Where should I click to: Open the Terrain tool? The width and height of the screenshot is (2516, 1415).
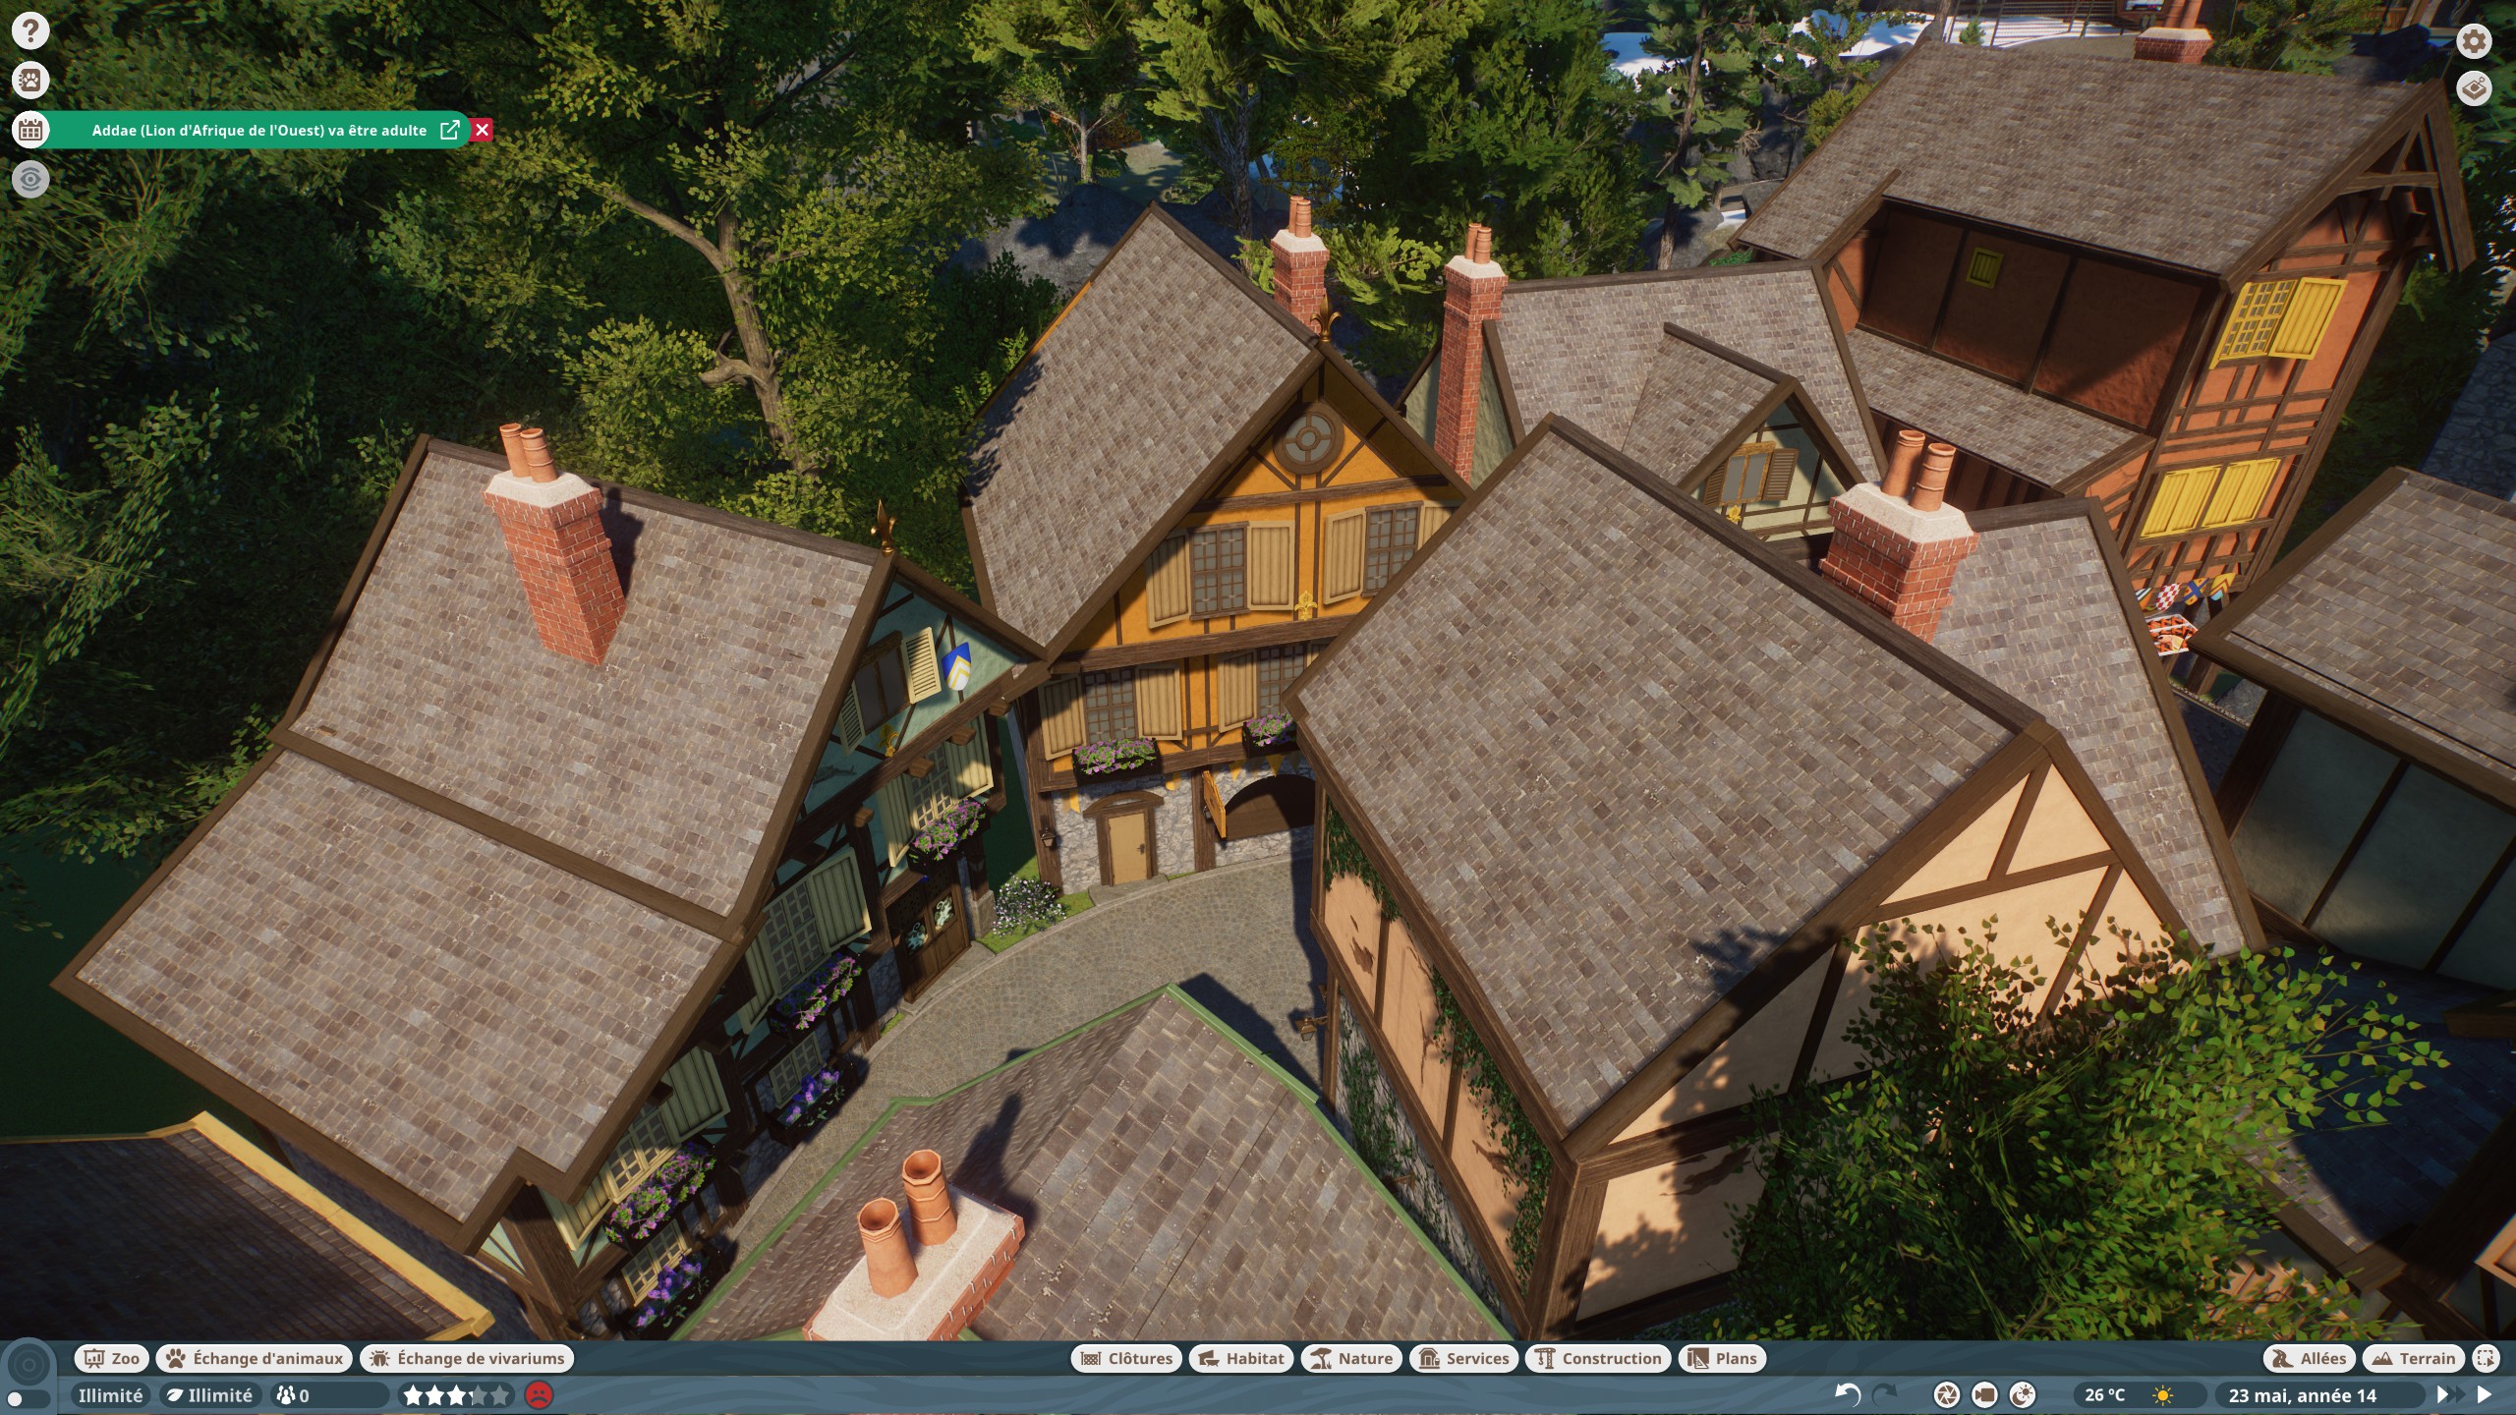2414,1358
